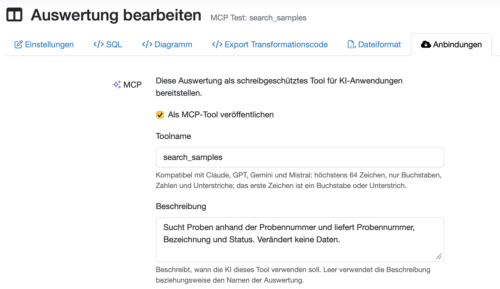Click the Als MCP-Tool veröffentlichen label

coord(221,115)
